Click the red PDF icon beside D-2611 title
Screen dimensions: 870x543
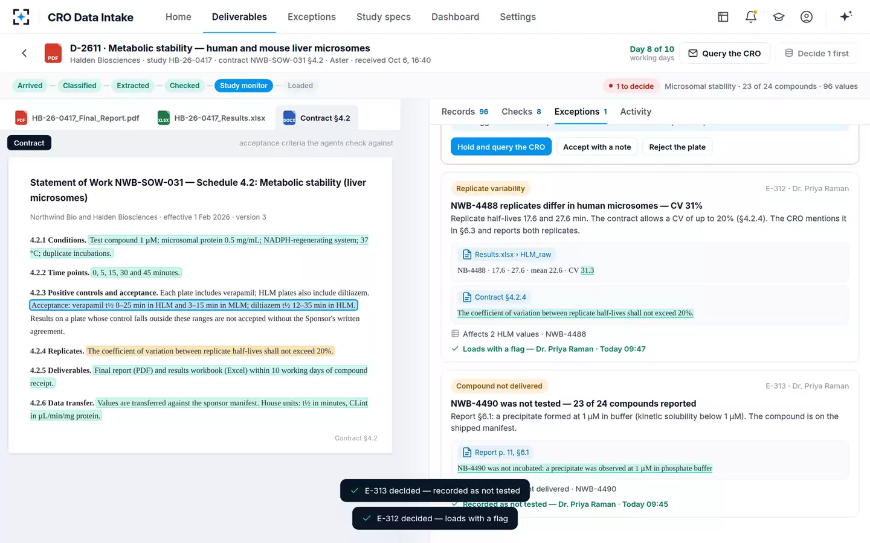pos(53,53)
